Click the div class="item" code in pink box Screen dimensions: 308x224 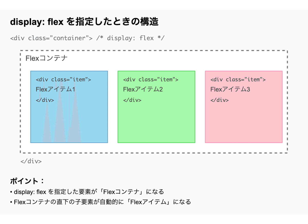[x=238, y=79]
